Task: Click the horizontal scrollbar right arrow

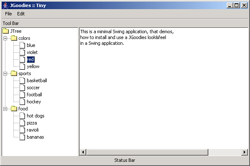Action: 245,152
